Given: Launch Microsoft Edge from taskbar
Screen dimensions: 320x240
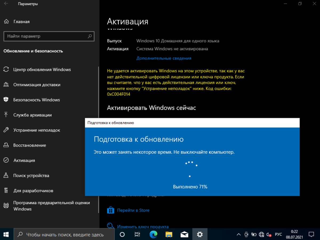Looking at the screenshot, I should [153, 234].
